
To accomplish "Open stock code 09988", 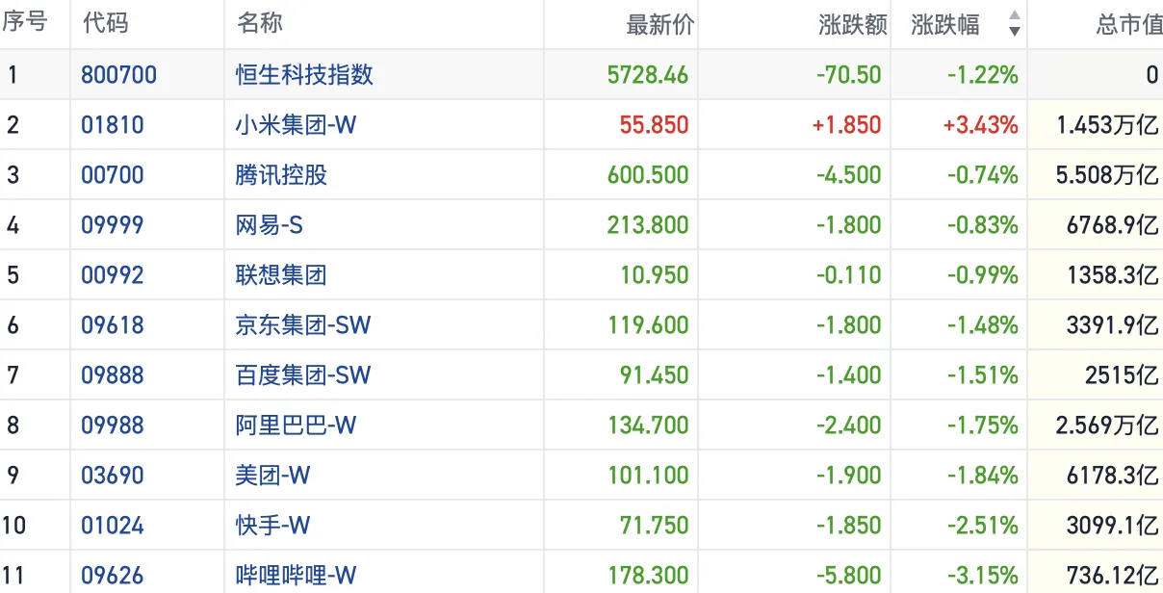I will (113, 425).
